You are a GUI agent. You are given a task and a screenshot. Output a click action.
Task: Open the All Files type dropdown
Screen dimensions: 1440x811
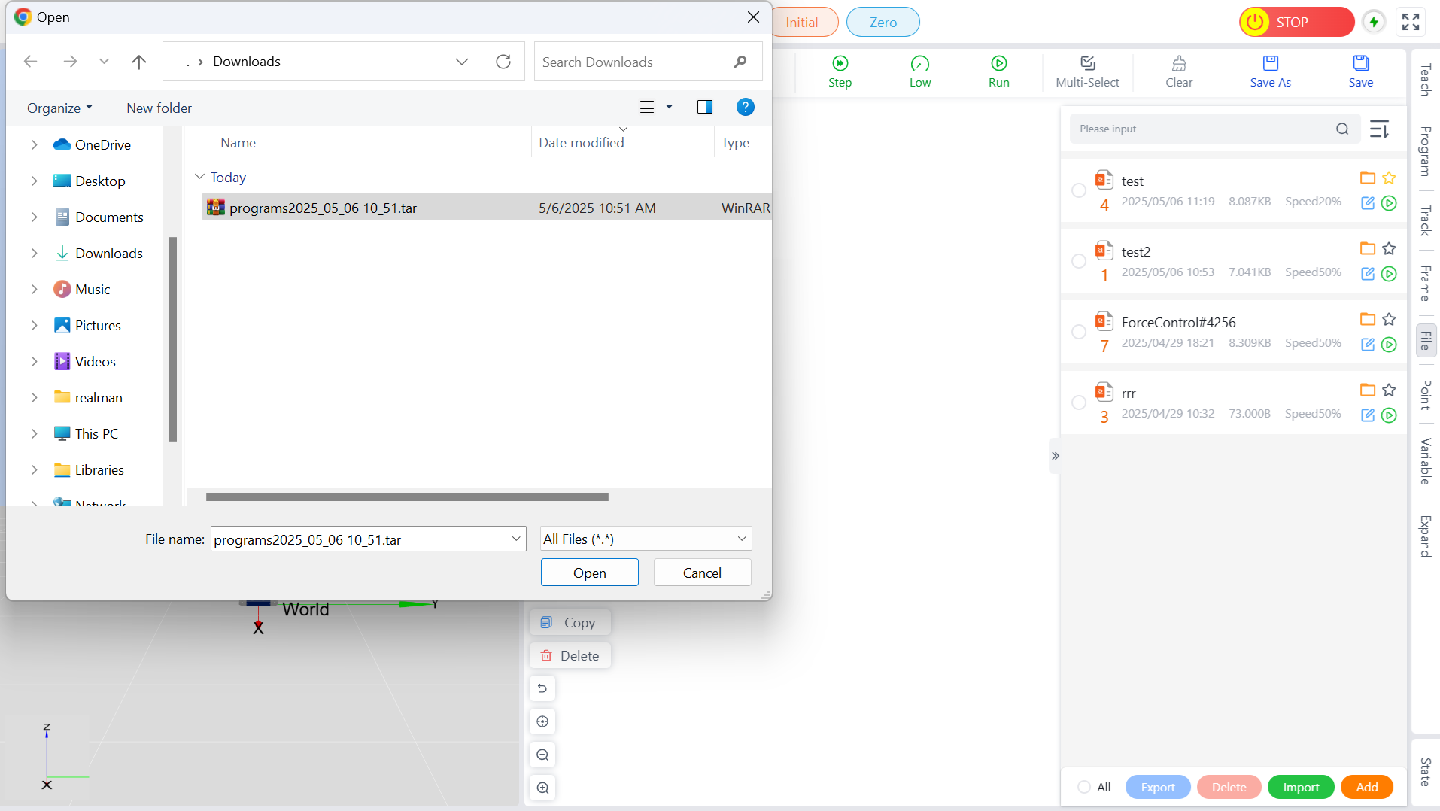click(646, 539)
